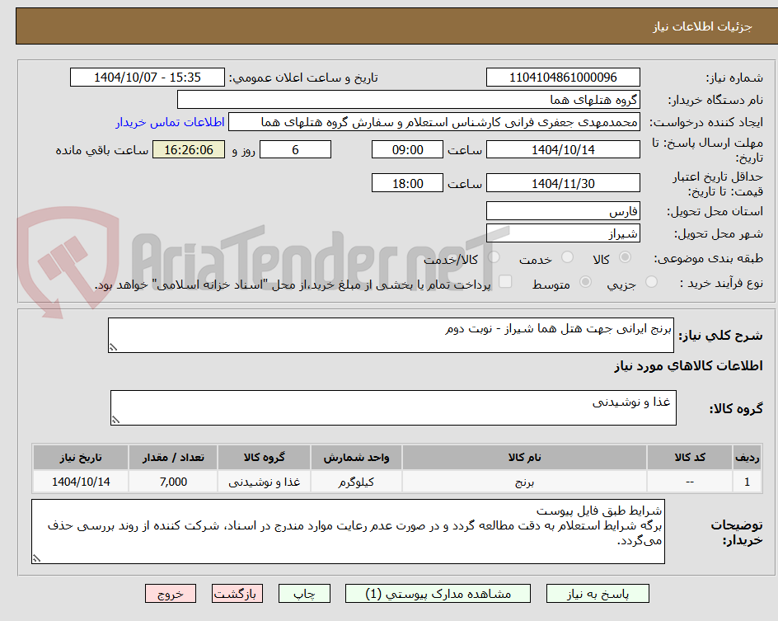Toggle the اسناد خزانه اسلامی payment checkbox
Screen dimensions: 778x621
[505, 281]
